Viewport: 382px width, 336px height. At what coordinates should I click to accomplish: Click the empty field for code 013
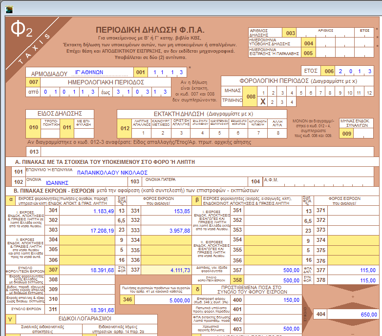click(208, 152)
